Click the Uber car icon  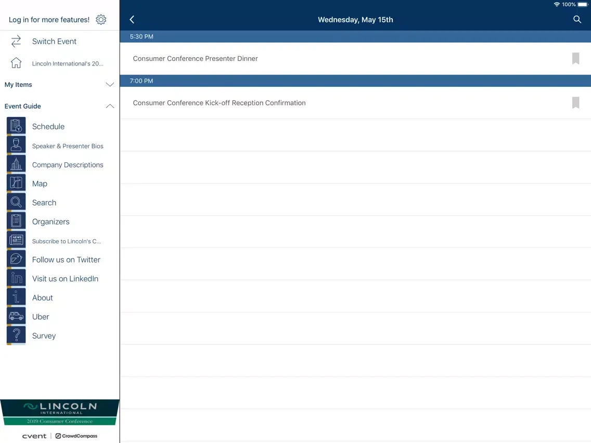[x=16, y=317]
